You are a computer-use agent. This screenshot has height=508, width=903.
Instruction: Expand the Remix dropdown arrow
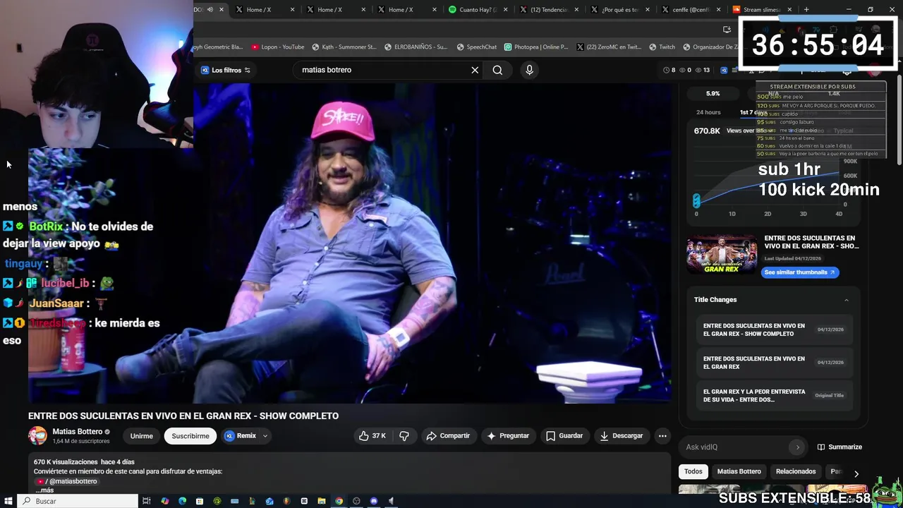pyautogui.click(x=265, y=436)
